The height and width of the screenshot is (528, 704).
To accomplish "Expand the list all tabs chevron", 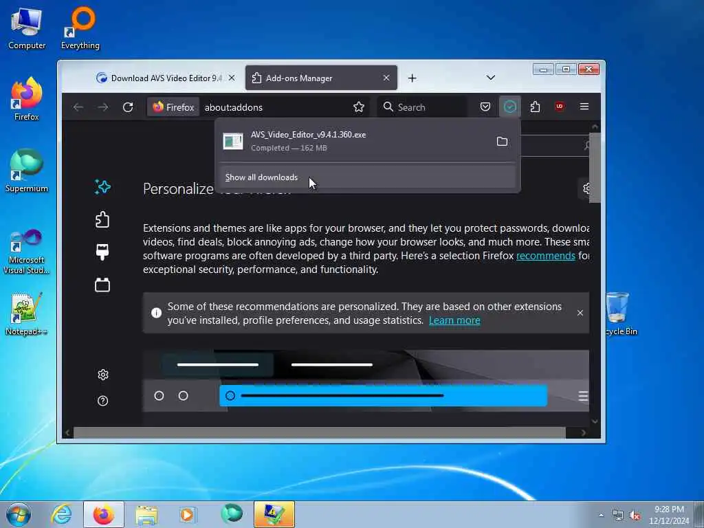I will pyautogui.click(x=491, y=78).
